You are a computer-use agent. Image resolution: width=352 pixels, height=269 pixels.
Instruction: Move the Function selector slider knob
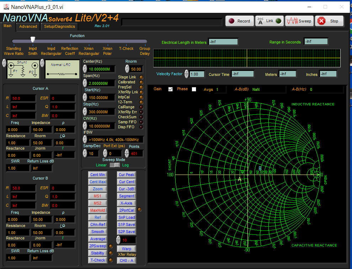pyautogui.click(x=33, y=40)
